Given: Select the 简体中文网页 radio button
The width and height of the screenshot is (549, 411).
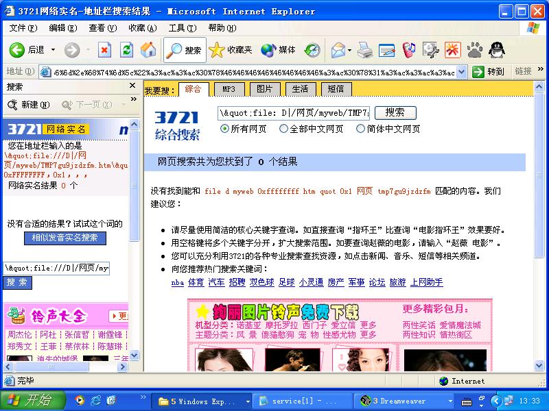Looking at the screenshot, I should point(360,129).
